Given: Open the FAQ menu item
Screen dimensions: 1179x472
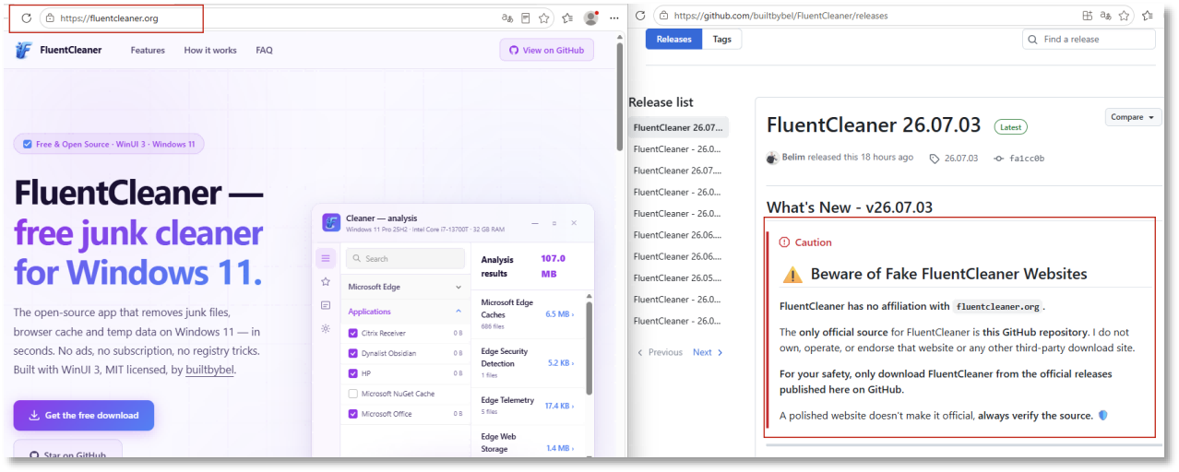Looking at the screenshot, I should [264, 51].
